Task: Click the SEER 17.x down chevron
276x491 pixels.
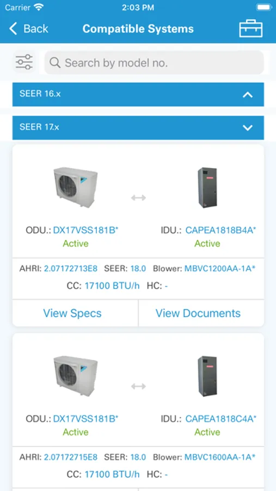Action: (x=248, y=128)
